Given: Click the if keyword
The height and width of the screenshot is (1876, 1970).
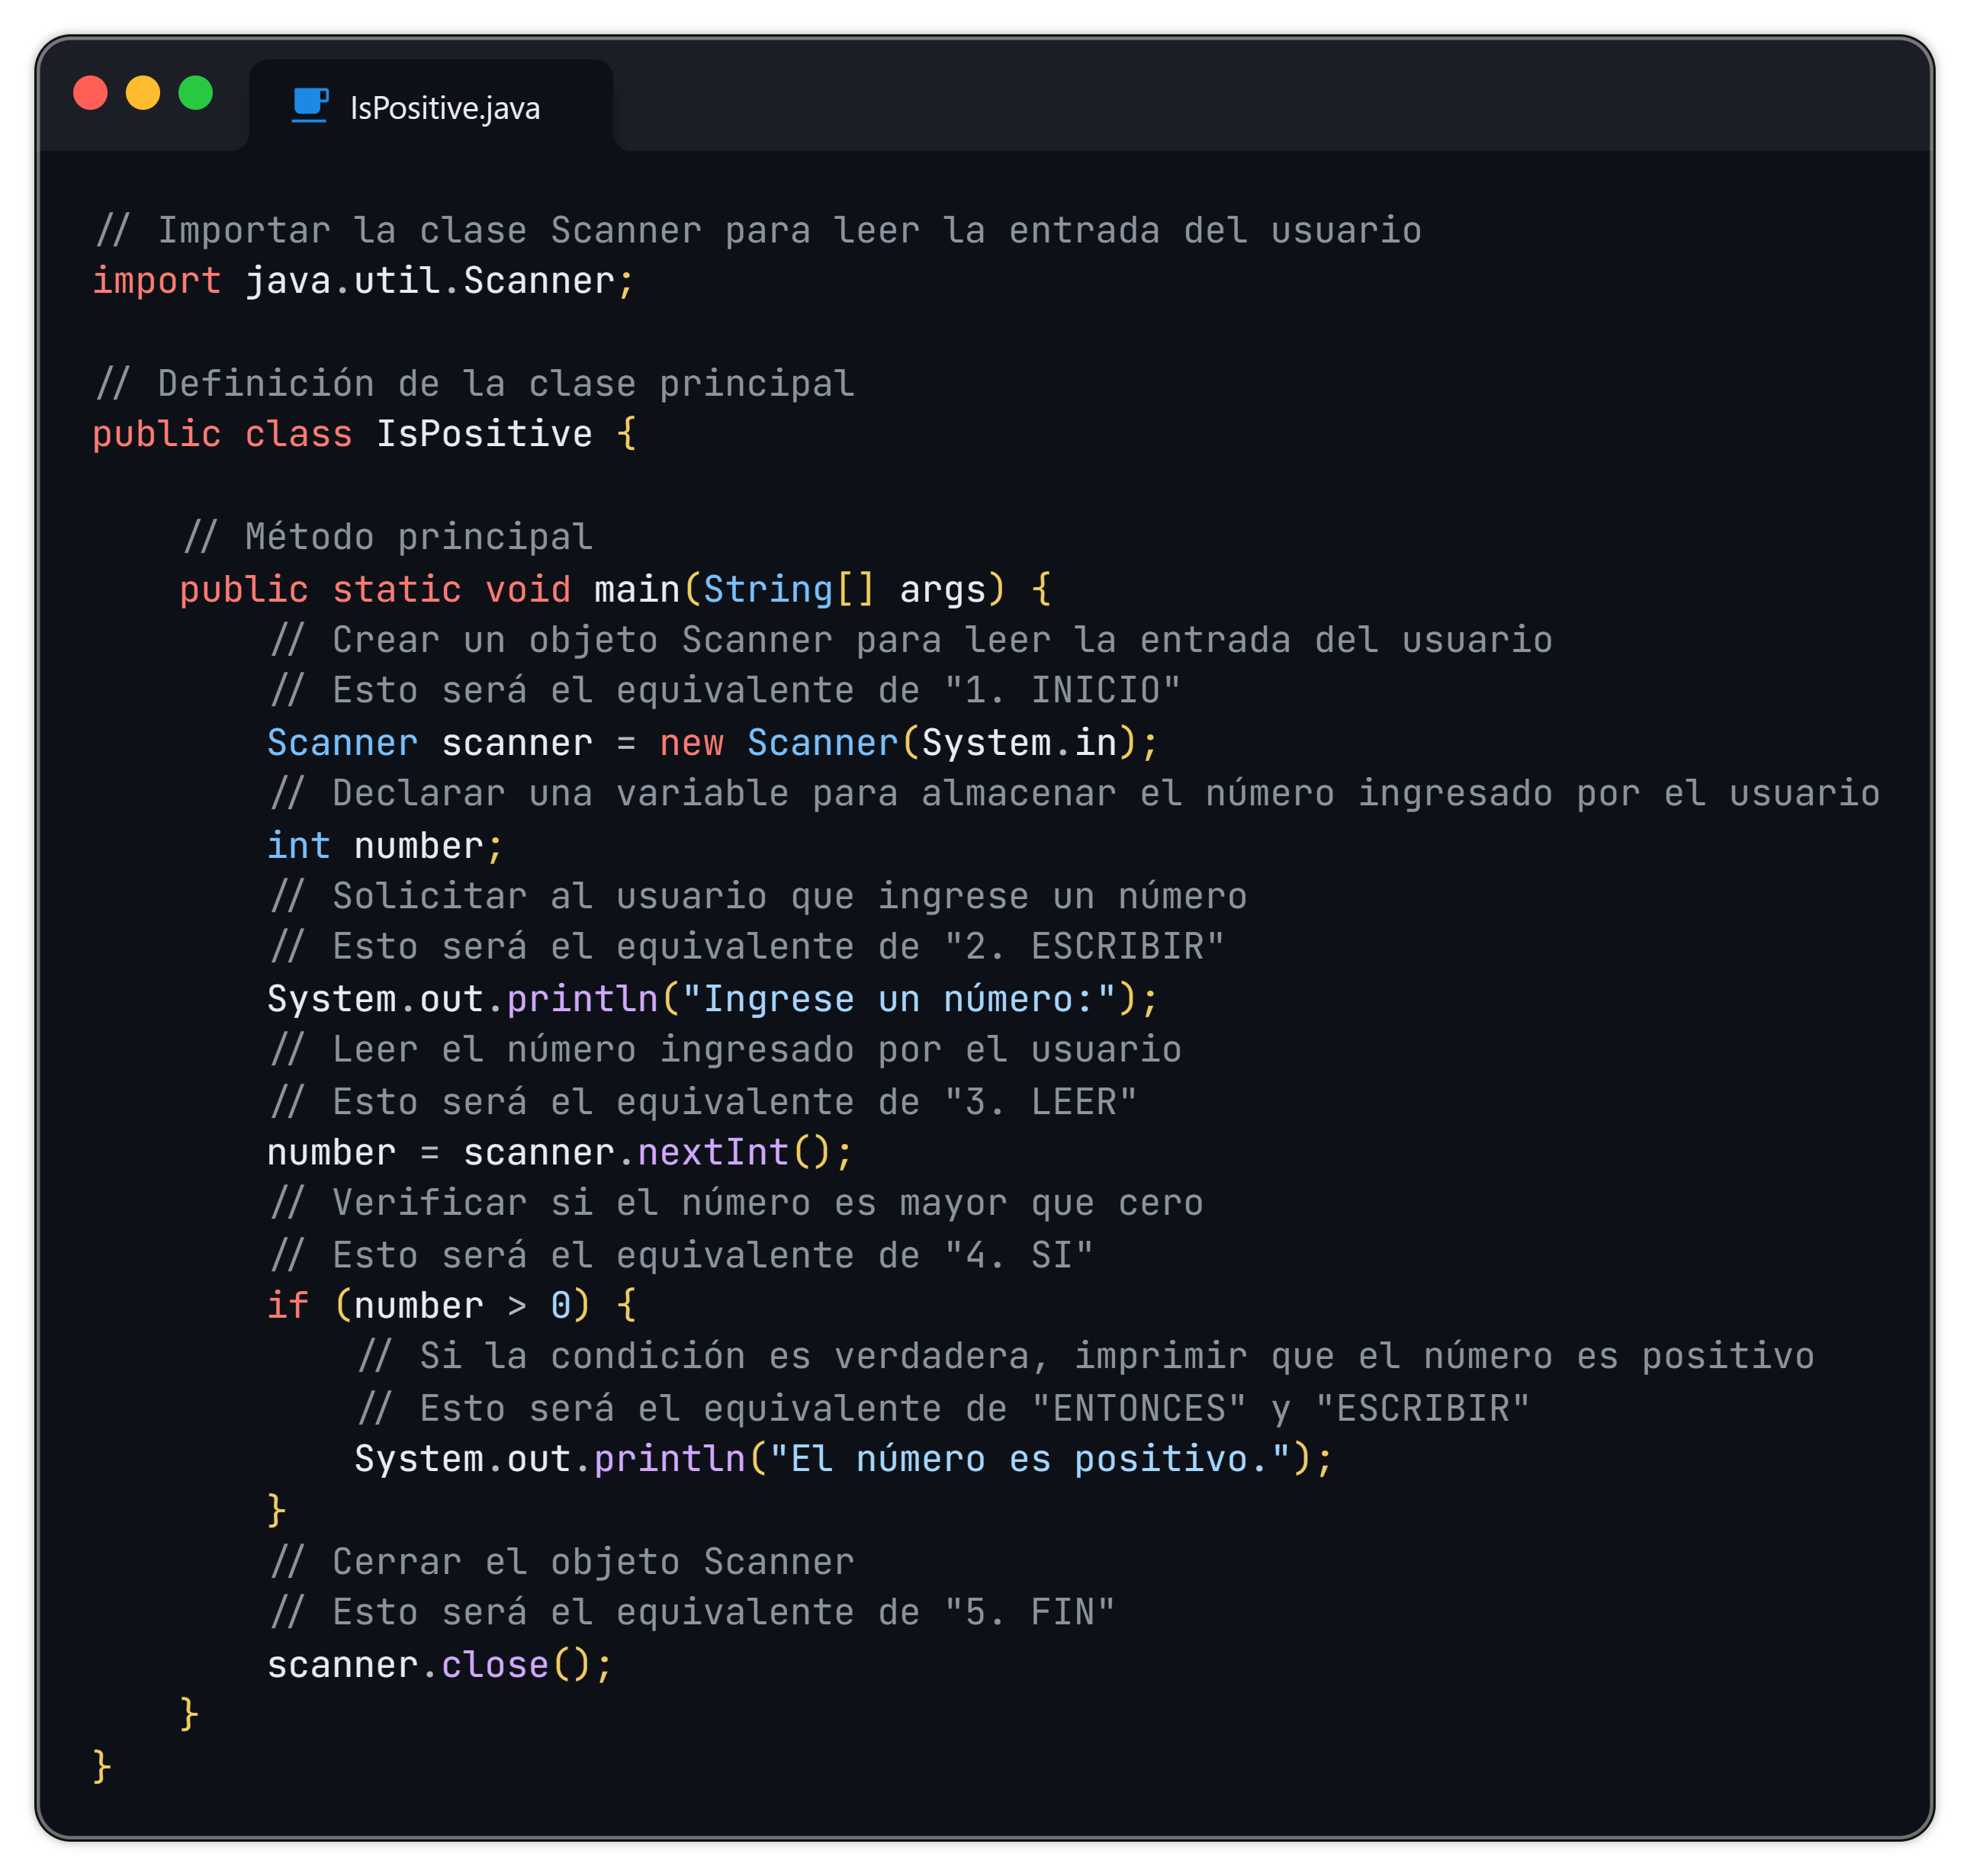Looking at the screenshot, I should point(287,1306).
